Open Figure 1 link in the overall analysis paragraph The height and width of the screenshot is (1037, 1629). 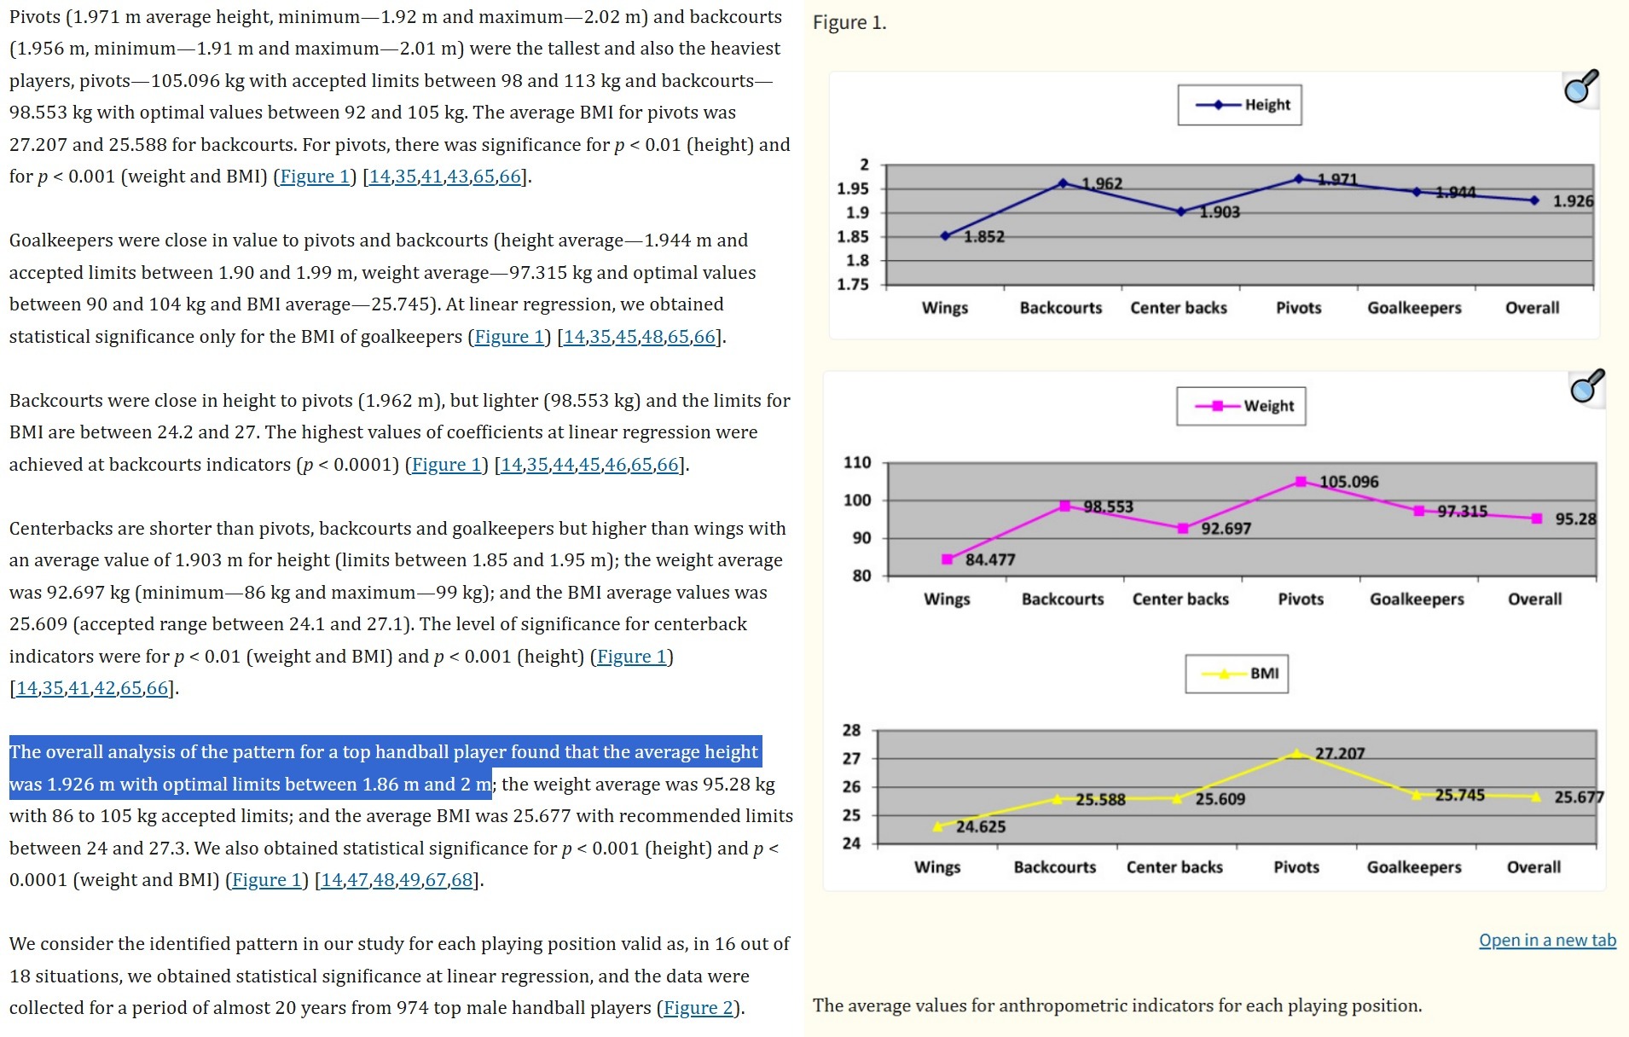click(x=267, y=880)
